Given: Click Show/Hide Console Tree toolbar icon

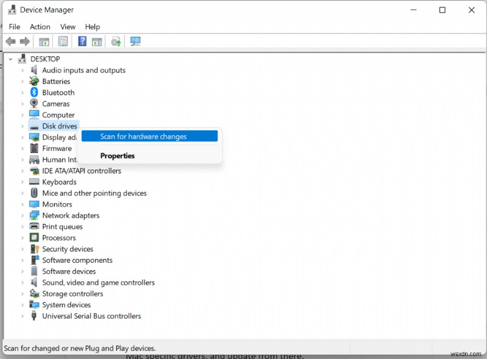Looking at the screenshot, I should [44, 41].
